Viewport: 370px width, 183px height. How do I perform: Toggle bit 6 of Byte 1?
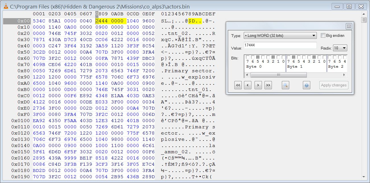coord(293,57)
